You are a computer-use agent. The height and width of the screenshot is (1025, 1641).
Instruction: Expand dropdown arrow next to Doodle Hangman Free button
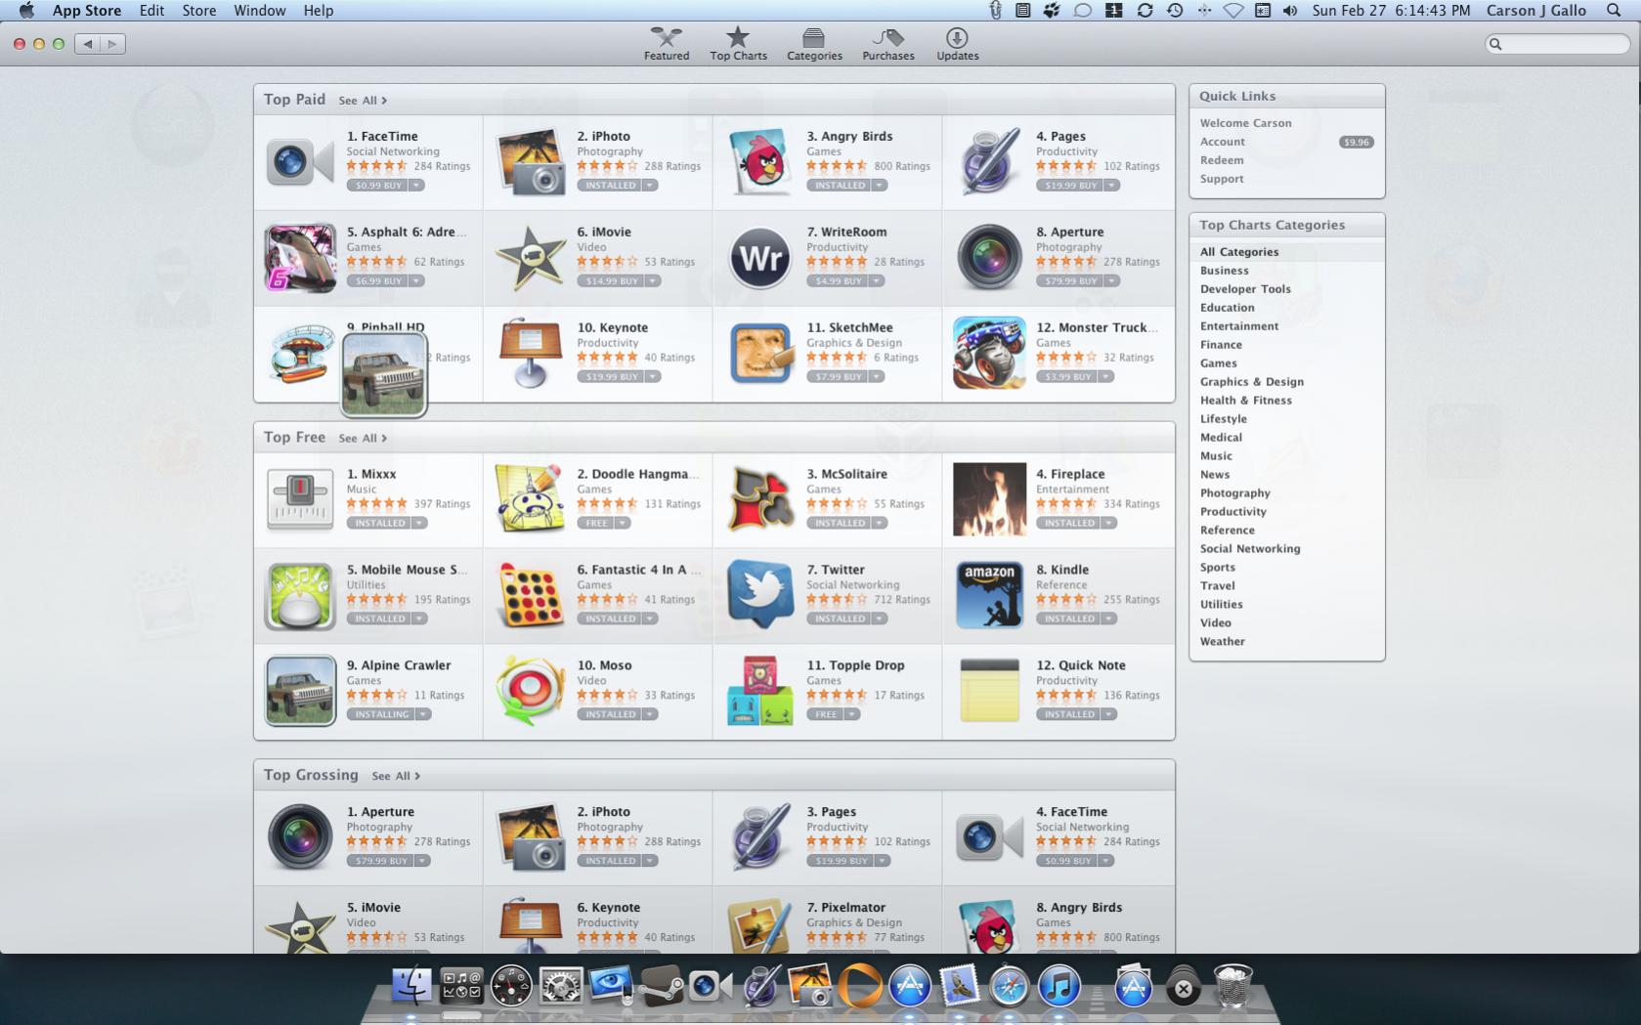click(x=623, y=524)
